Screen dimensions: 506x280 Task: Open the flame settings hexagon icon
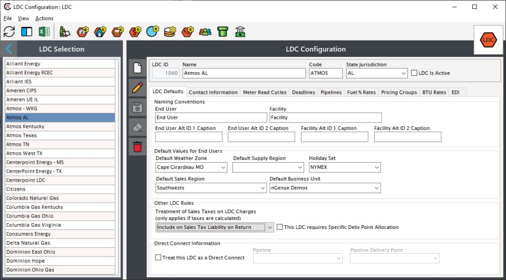pos(100,32)
